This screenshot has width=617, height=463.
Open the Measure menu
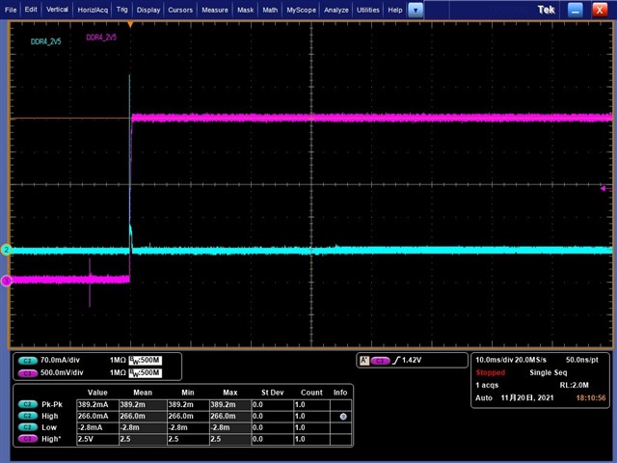215,10
